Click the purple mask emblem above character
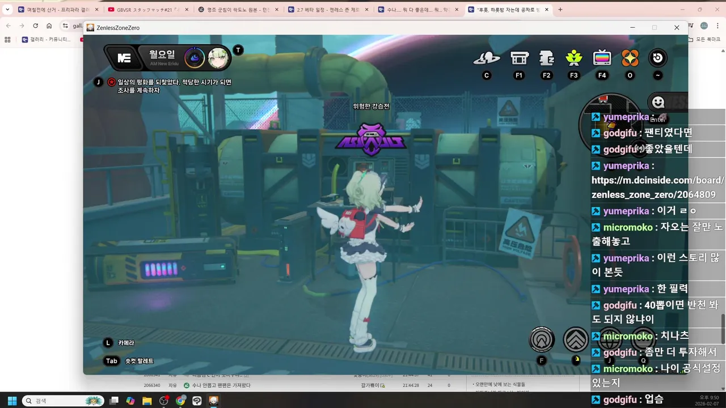The image size is (726, 408). [371, 139]
